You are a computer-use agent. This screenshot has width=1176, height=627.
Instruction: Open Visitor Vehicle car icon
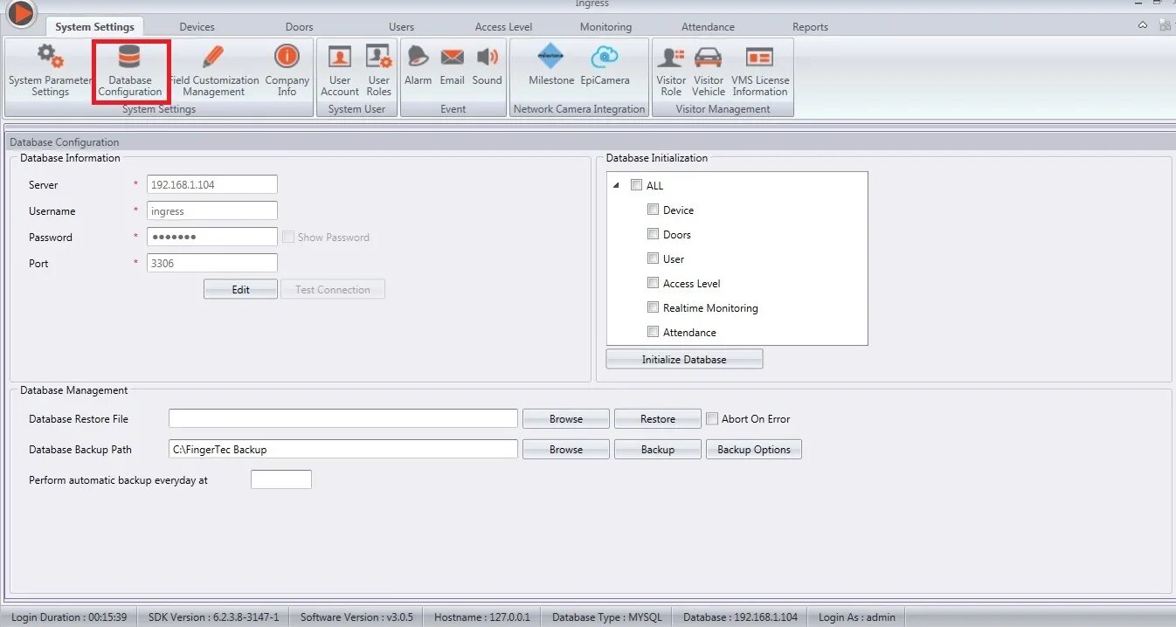[709, 58]
